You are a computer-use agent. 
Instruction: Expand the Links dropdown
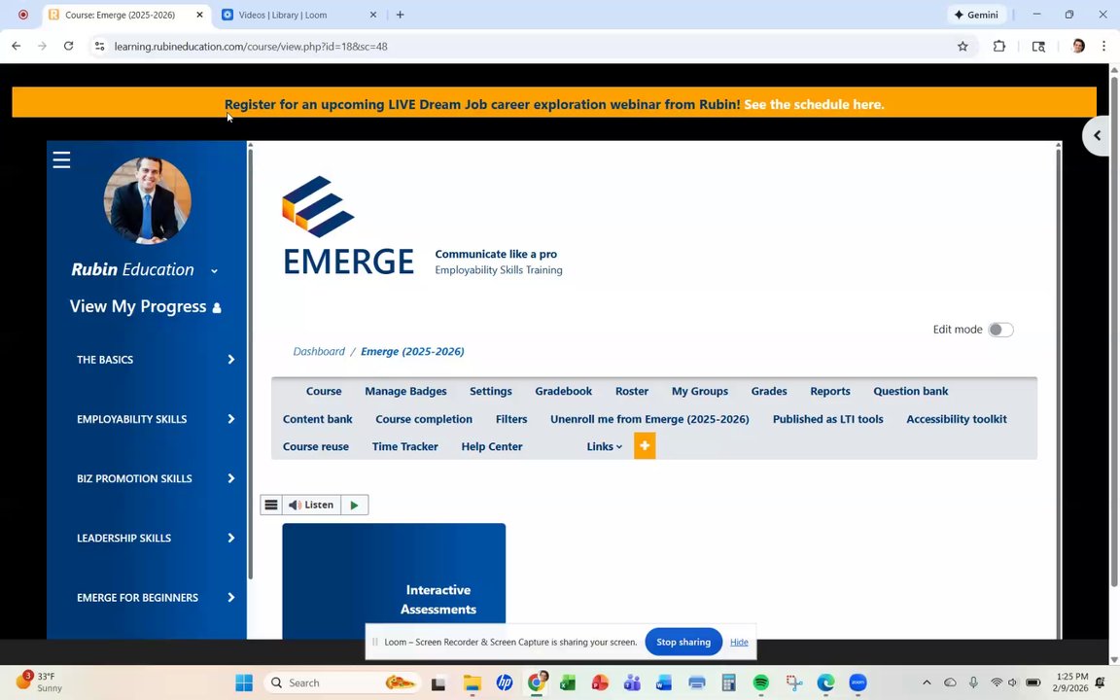point(605,446)
